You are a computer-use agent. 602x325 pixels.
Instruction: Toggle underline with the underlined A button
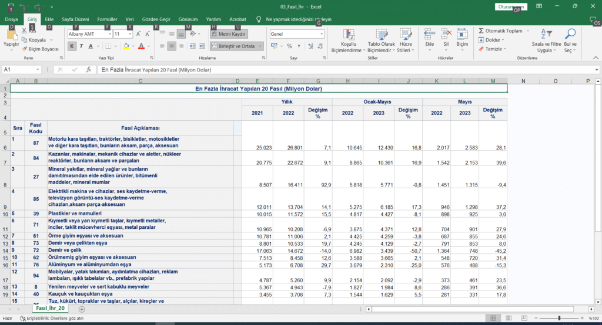coord(91,46)
